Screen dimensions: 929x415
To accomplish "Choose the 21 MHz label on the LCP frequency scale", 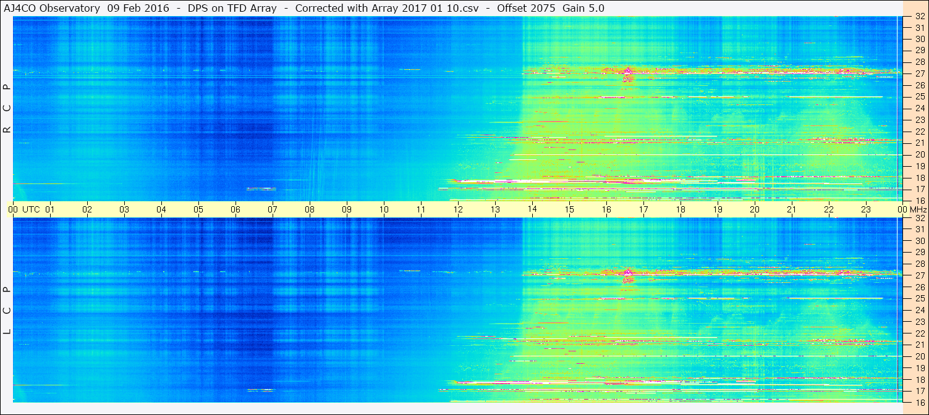I will [x=919, y=345].
